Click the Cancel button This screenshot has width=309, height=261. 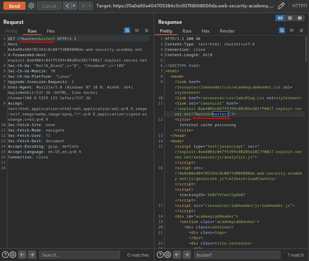[x=49, y=6]
